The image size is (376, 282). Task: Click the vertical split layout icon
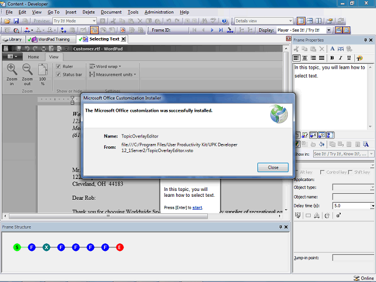click(318, 21)
